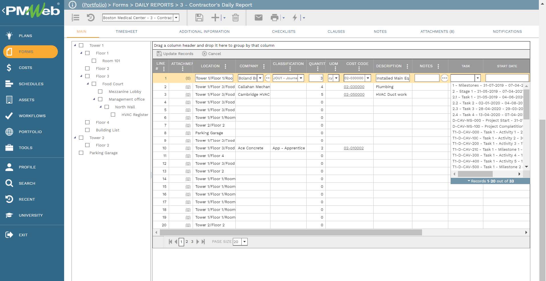This screenshot has height=281, width=546.
Task: Click Cancel button in grid toolbar
Action: pos(211,54)
